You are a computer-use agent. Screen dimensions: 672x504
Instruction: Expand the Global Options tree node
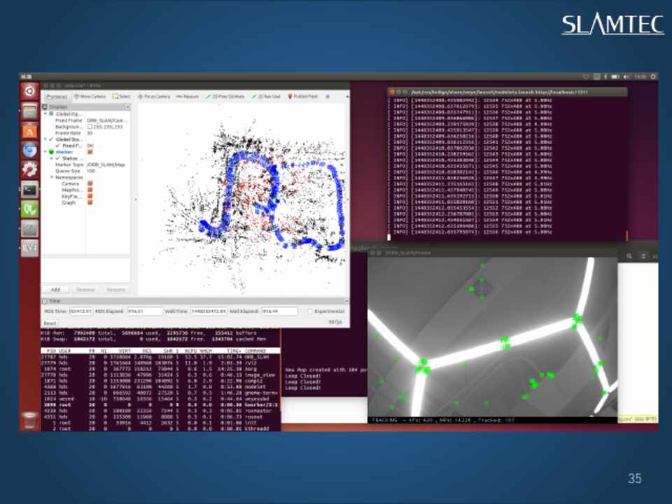(45, 113)
